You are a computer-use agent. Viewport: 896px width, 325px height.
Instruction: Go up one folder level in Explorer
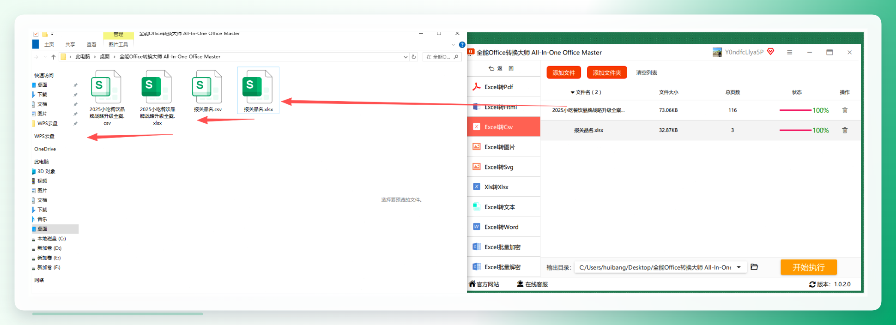(x=54, y=57)
